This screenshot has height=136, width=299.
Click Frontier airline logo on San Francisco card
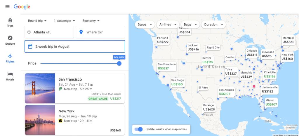60,89
